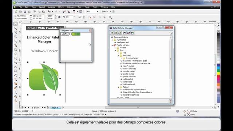The width and height of the screenshot is (233, 131).
Task: Collapse the PANTONE folder node
Action: click(x=118, y=56)
